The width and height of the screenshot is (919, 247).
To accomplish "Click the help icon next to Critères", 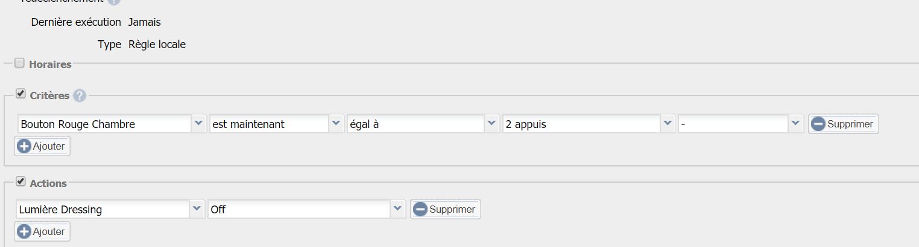I will pos(80,96).
